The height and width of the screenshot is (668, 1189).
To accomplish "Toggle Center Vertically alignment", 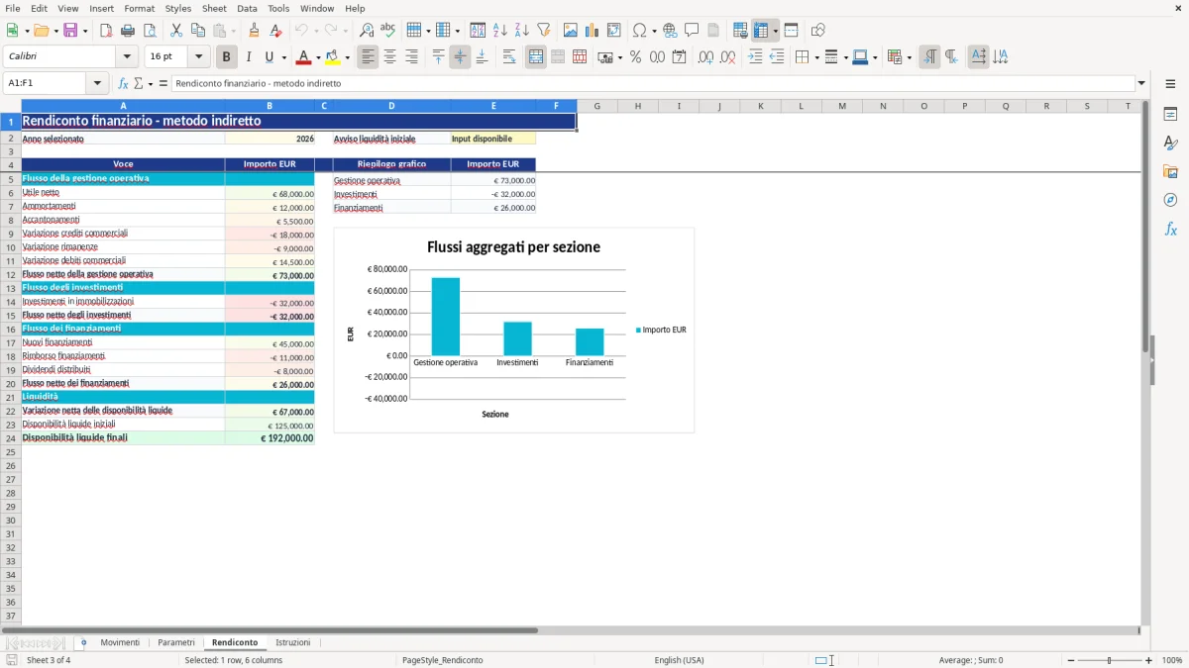I will tap(460, 57).
